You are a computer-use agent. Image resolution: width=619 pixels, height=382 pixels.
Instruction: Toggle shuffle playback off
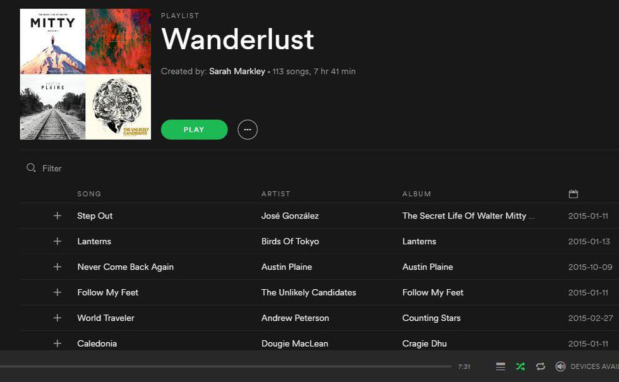tap(520, 367)
